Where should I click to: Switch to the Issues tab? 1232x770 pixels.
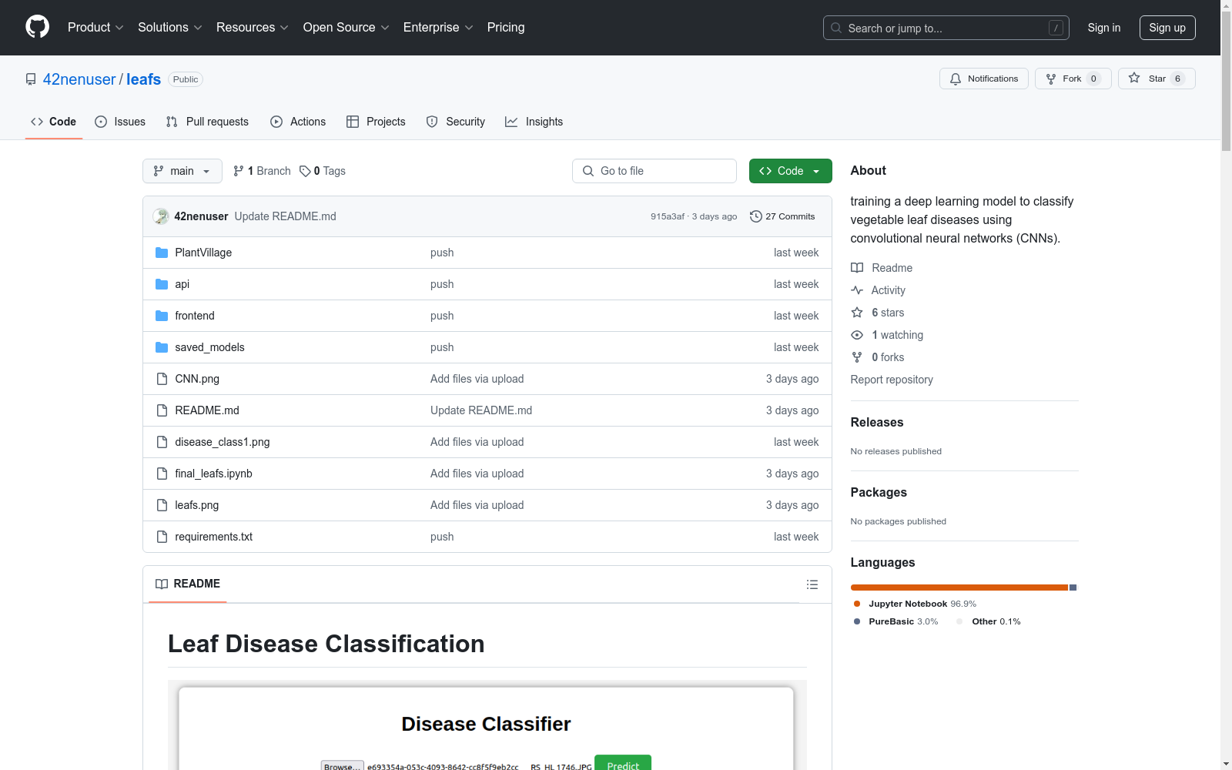(x=120, y=122)
